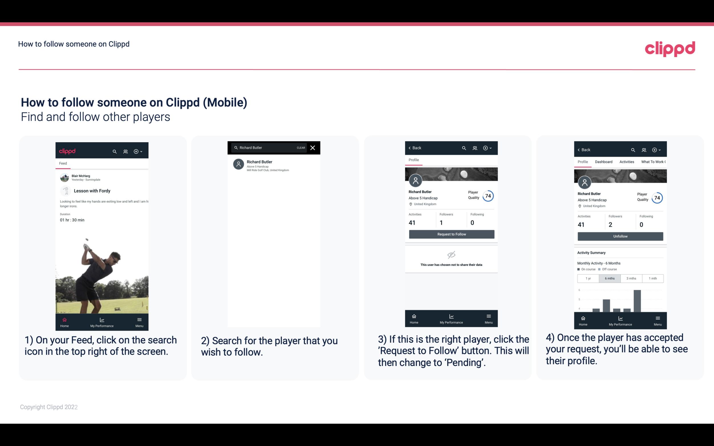Select the Dashboard tab on profile screen
The height and width of the screenshot is (446, 714).
[604, 161]
